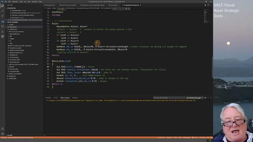
Task: Open the Explorer view in activity bar
Action: point(2,6)
